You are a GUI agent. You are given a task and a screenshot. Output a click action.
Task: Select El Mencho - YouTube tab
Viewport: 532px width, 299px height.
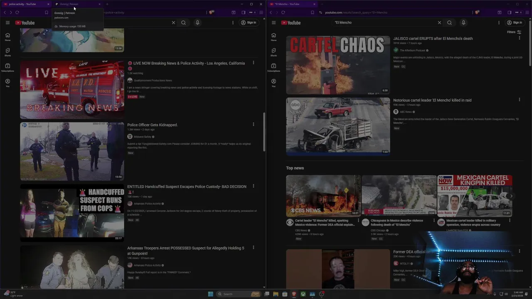coord(292,4)
